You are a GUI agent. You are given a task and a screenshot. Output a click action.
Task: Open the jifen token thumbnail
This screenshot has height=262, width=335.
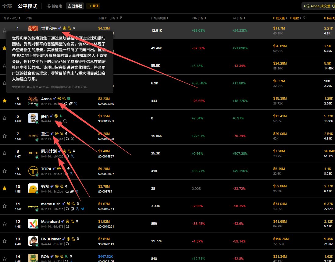(33, 118)
